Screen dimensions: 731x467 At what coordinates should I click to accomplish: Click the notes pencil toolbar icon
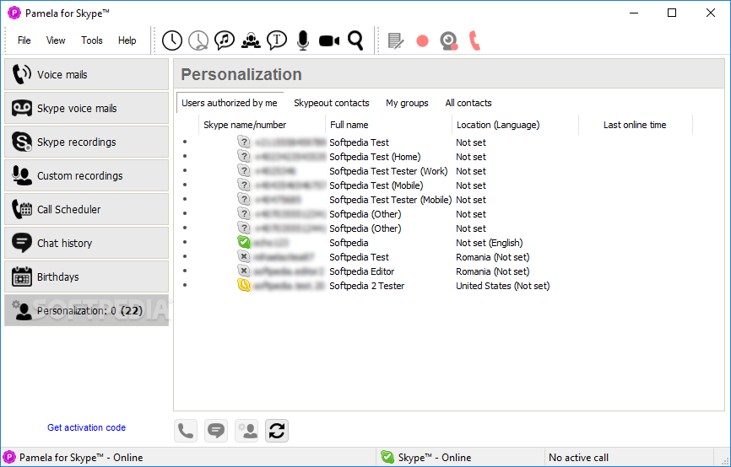[396, 41]
